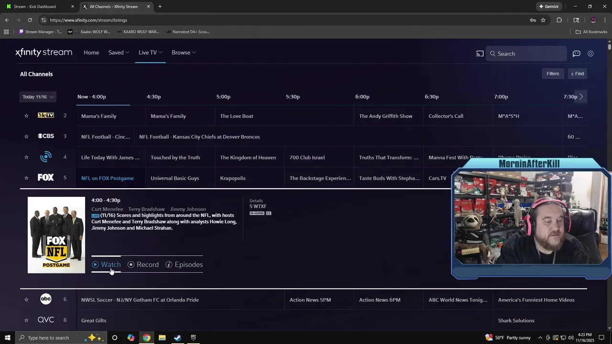Screen dimensions: 612x344
Task: Open the feedback chat icon
Action: [x=577, y=54]
